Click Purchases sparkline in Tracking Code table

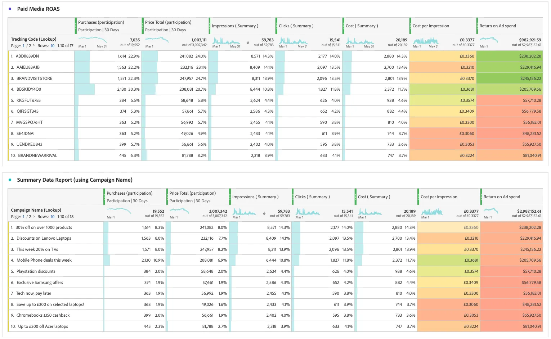point(93,39)
